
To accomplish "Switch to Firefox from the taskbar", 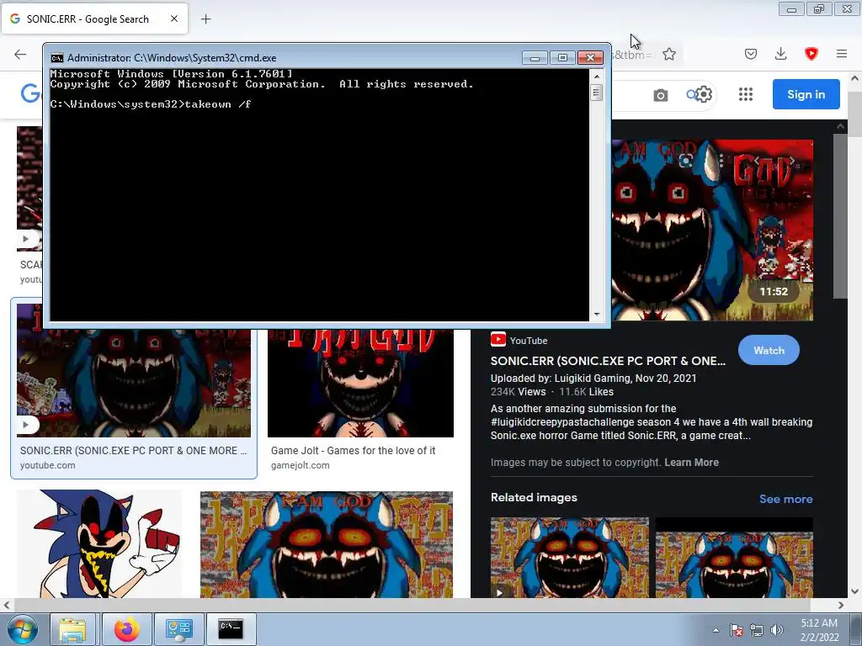I will point(127,629).
